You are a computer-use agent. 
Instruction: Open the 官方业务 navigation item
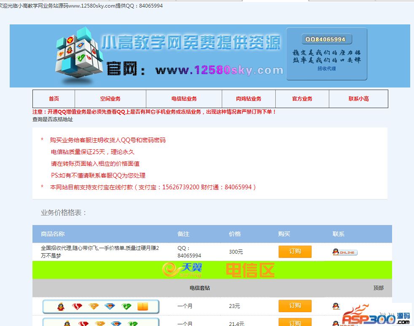click(302, 99)
